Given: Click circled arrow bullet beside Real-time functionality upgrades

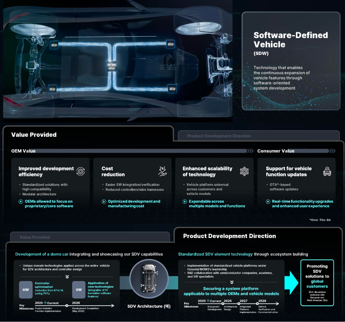Looking at the screenshot, I should [268, 202].
